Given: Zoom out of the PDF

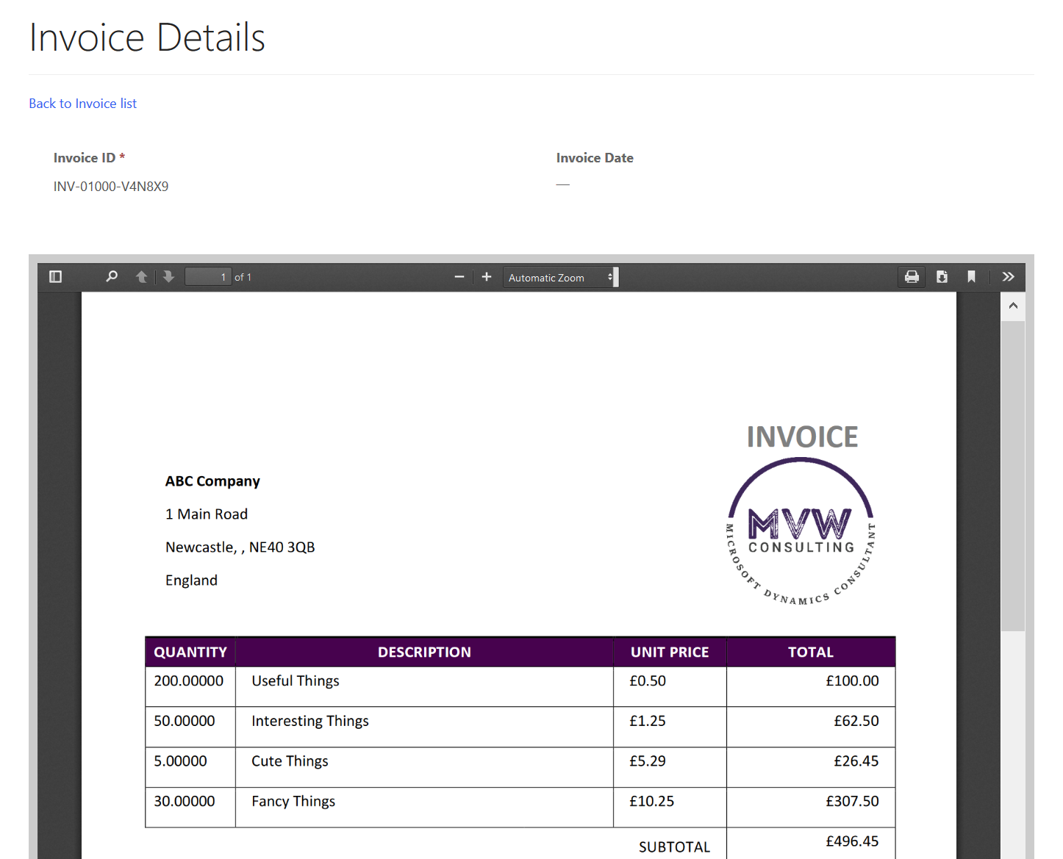Looking at the screenshot, I should 459,277.
